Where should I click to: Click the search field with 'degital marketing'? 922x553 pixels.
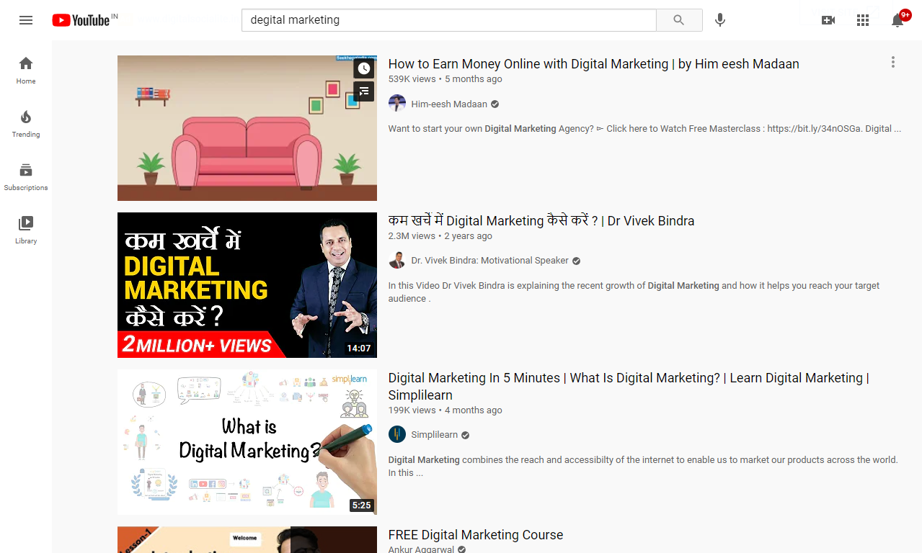(448, 20)
